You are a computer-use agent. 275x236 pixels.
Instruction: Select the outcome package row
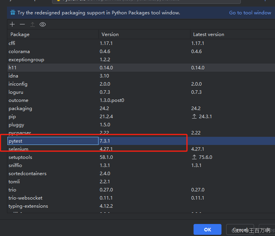pos(141,100)
